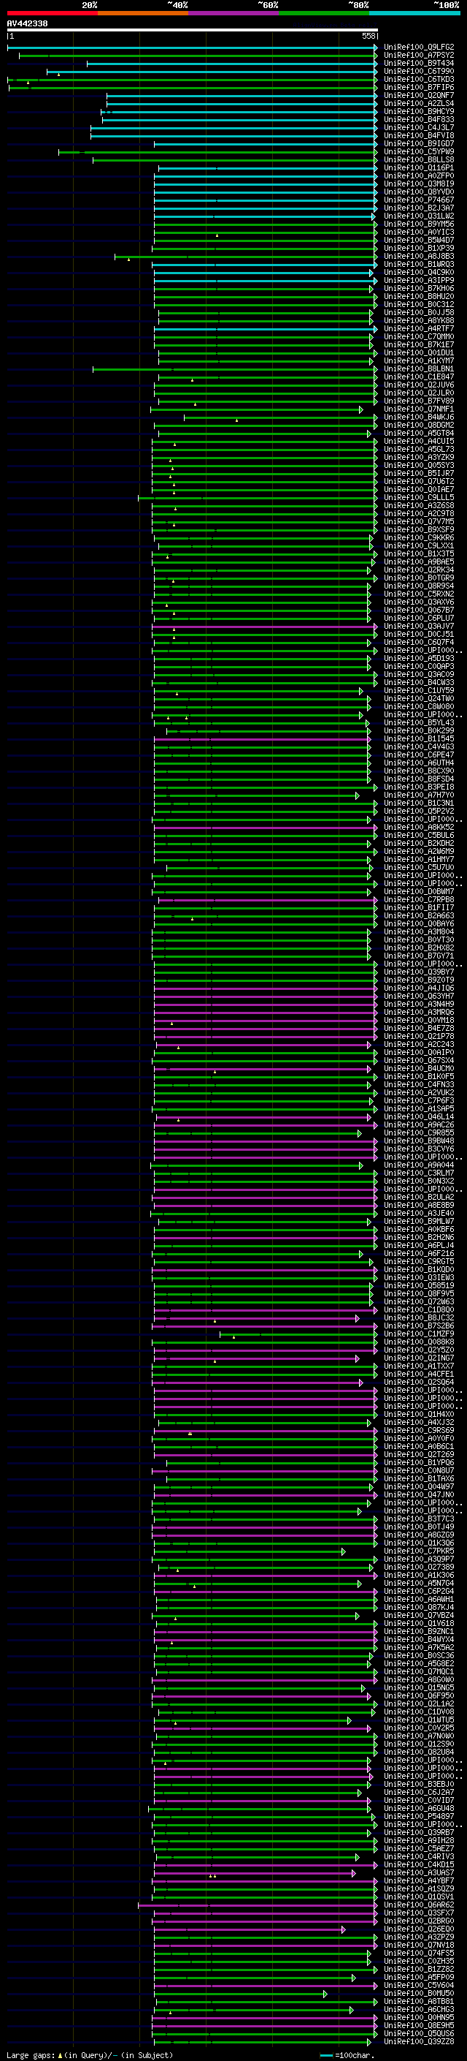This screenshot has height=2061, width=467.
Task: Select hit label UniRef100_Q05SY3
Action: (419, 465)
